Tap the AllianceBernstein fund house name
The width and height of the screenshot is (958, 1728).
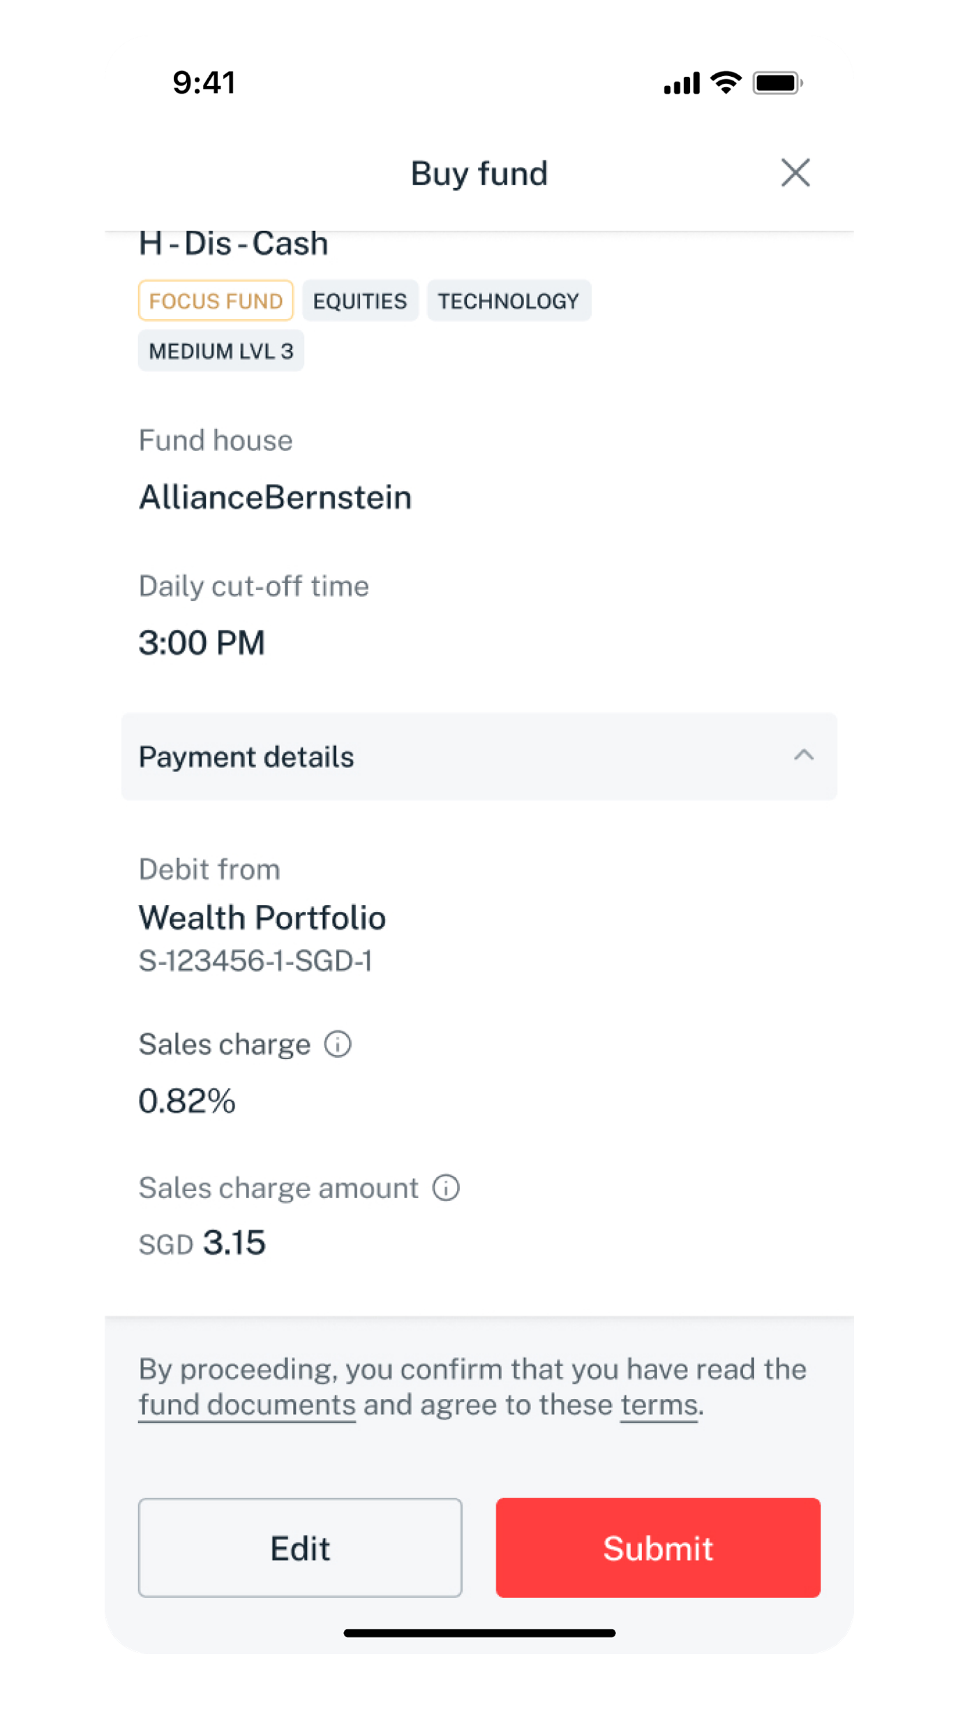[275, 498]
